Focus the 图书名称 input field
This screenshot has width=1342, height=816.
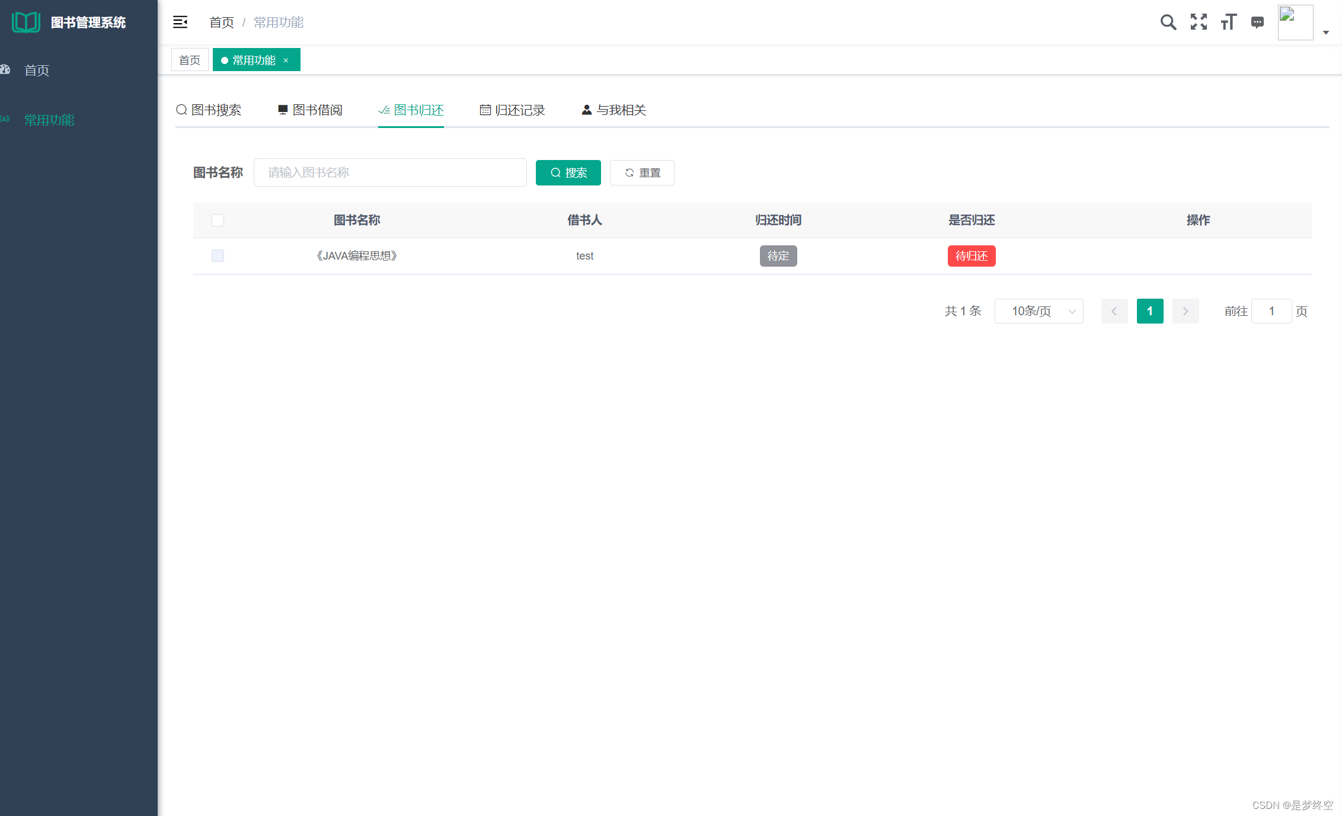pyautogui.click(x=390, y=172)
